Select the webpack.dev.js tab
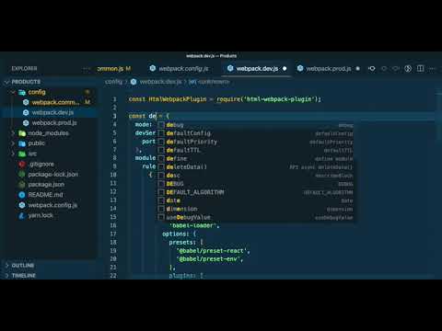This screenshot has width=442, height=331. tap(257, 69)
